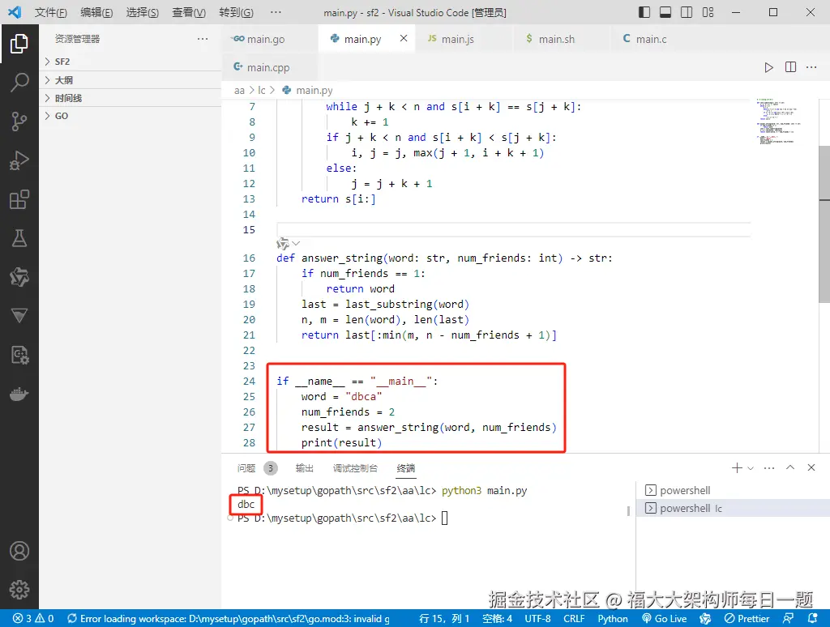This screenshot has width=830, height=627.
Task: Maximize the terminal panel with up chevron
Action: (x=790, y=467)
